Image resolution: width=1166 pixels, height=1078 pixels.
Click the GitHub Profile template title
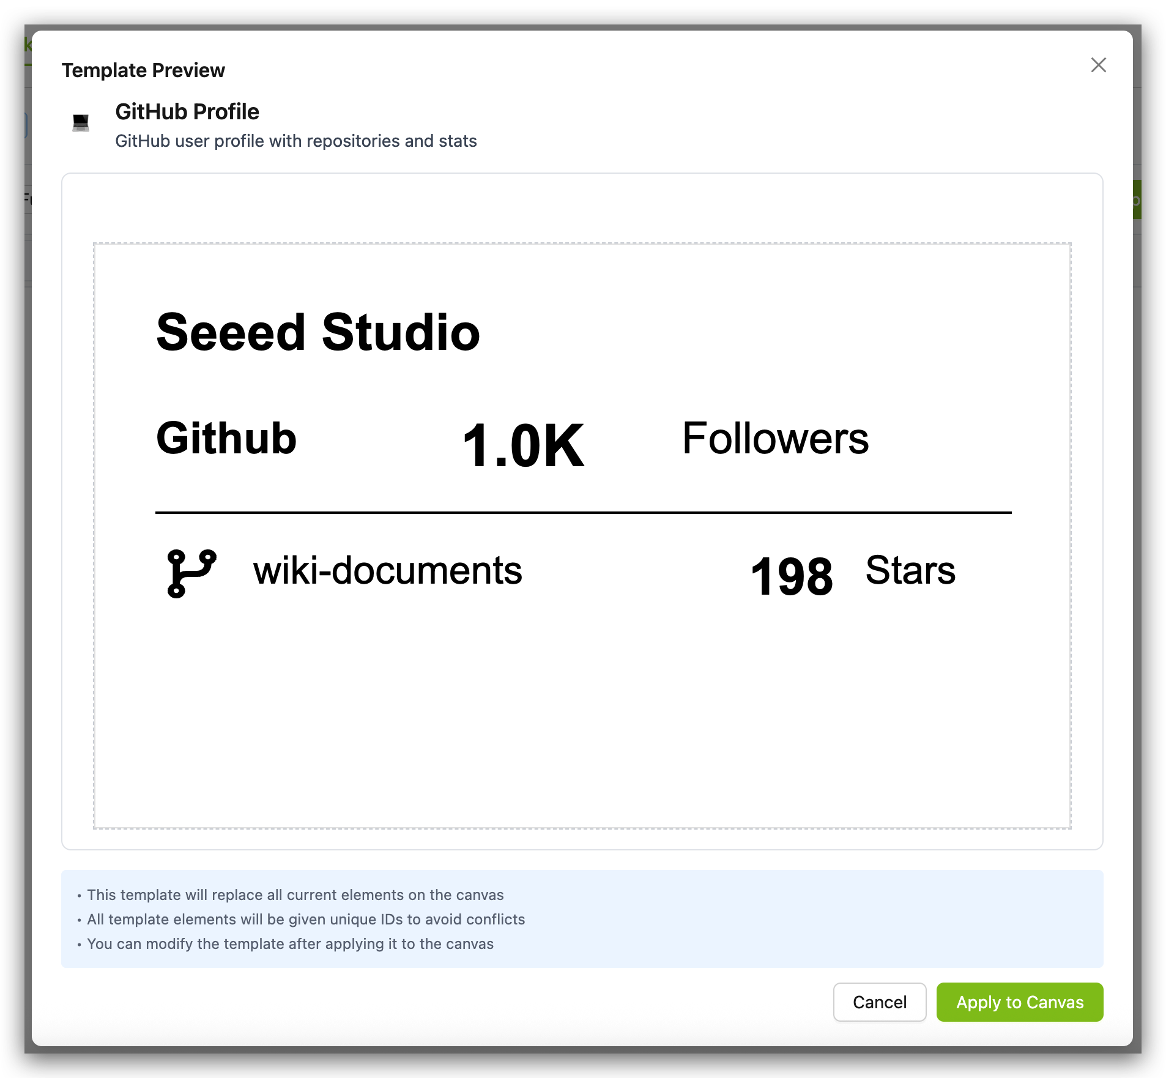[187, 112]
